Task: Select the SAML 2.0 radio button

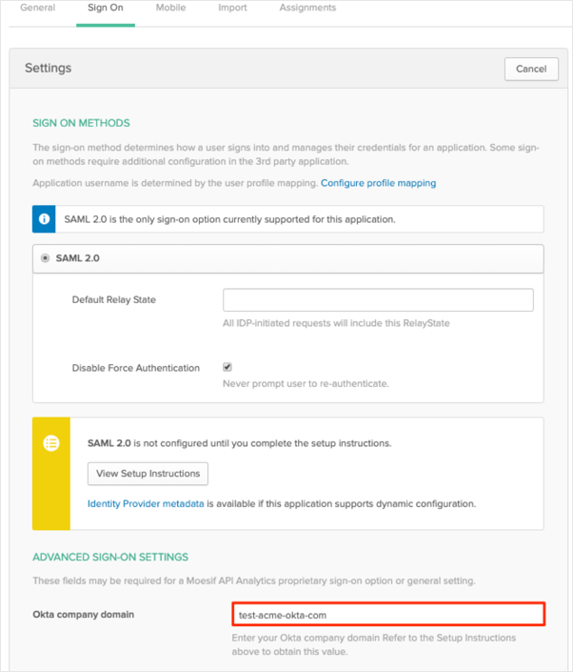Action: (x=46, y=258)
